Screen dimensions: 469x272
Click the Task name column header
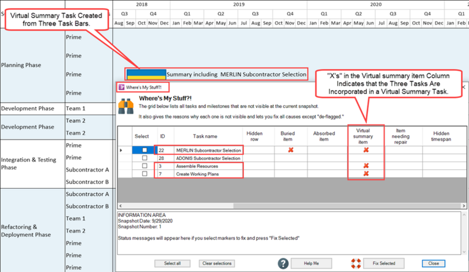pyautogui.click(x=205, y=136)
